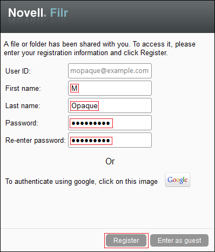Screen dimensions: 215x252
Task: Focus the Password input field
Action: (x=110, y=123)
